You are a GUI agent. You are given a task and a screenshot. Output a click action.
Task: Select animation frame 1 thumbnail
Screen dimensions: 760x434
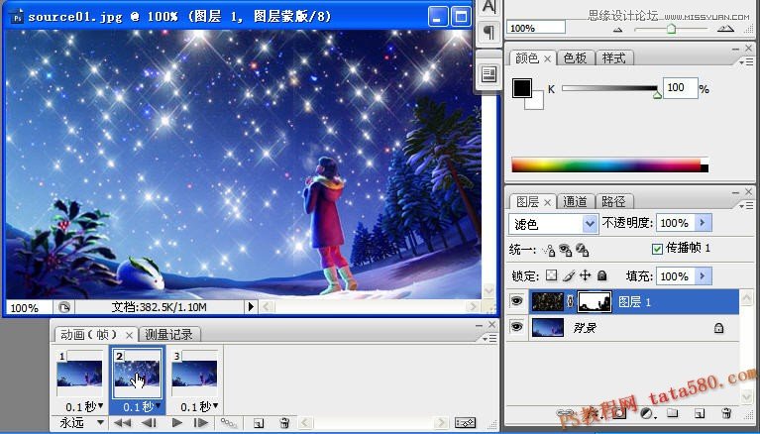[79, 374]
